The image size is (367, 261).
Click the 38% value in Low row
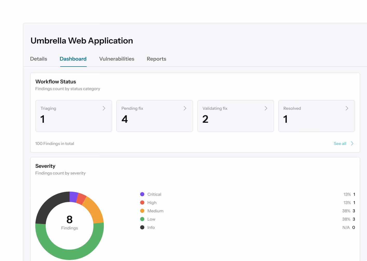click(346, 219)
